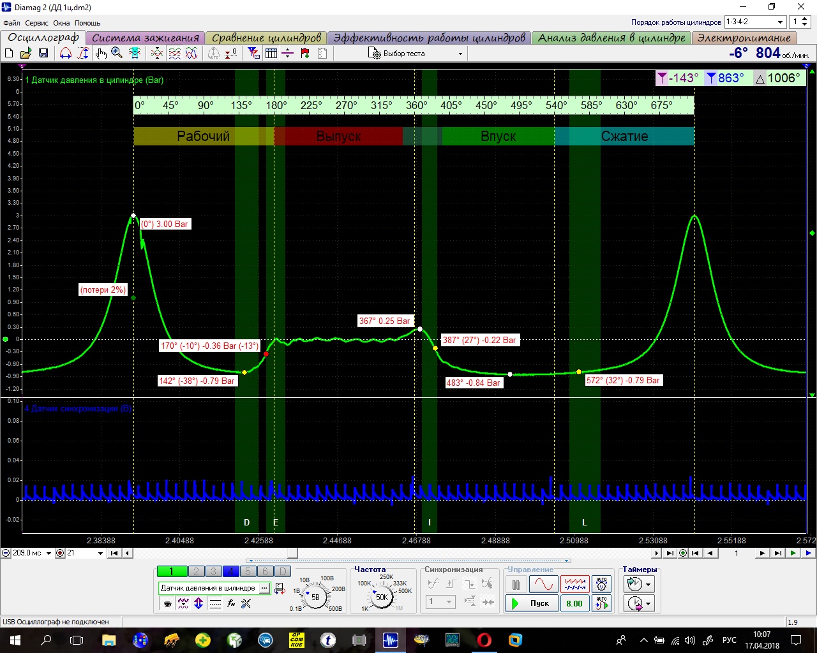This screenshot has height=653, width=817.
Task: Click the sensor swap icon beside the ellipsis button
Action: point(280,589)
